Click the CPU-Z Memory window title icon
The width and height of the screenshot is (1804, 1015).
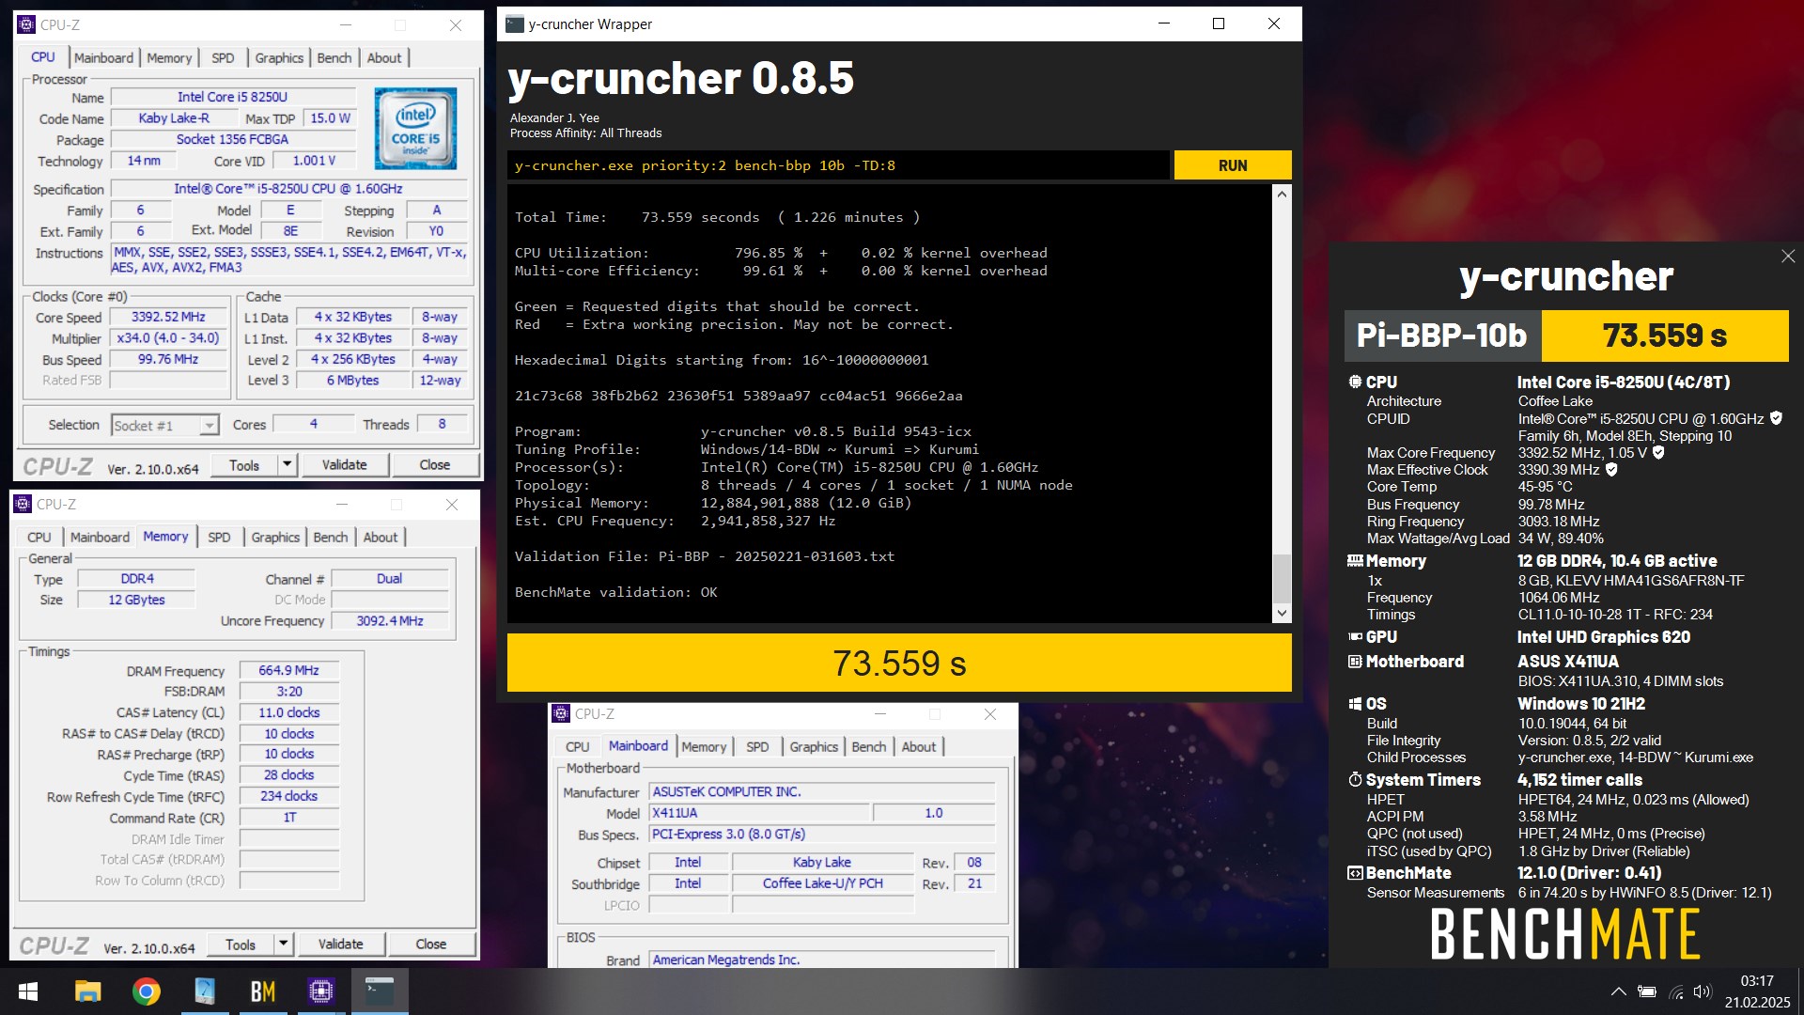coord(23,505)
